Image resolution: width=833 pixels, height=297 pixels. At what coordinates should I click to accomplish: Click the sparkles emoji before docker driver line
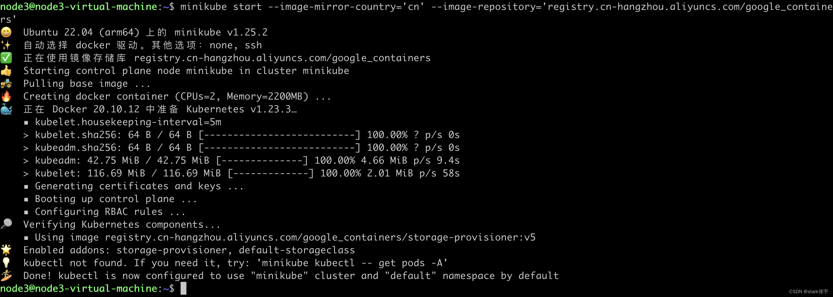click(6, 45)
